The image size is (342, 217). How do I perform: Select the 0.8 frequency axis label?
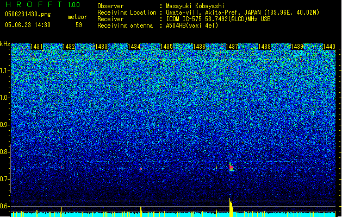[x=4, y=152]
